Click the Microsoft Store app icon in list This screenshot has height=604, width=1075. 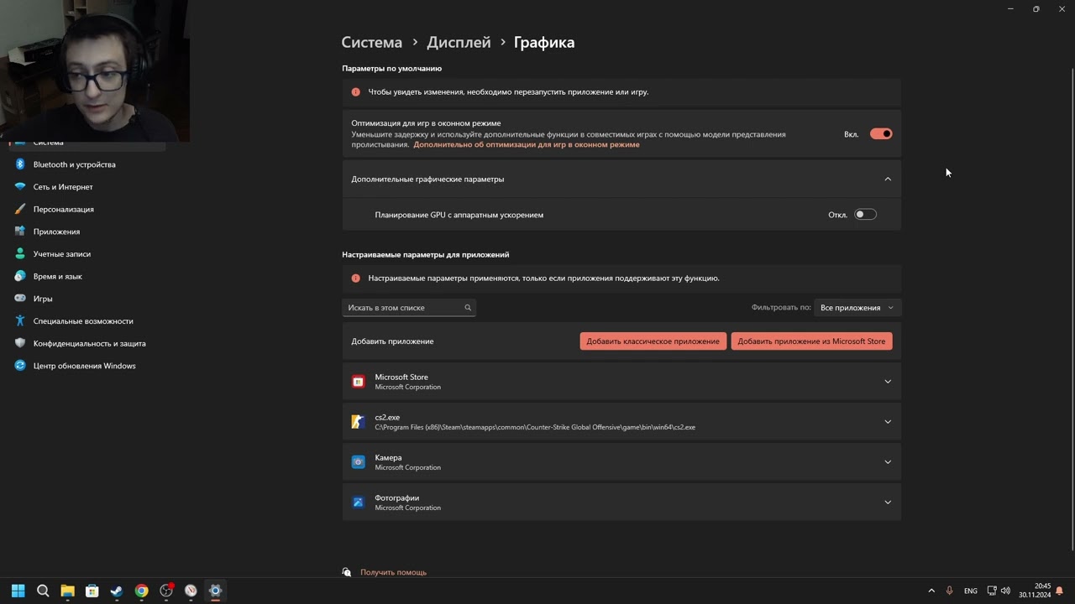click(x=359, y=382)
